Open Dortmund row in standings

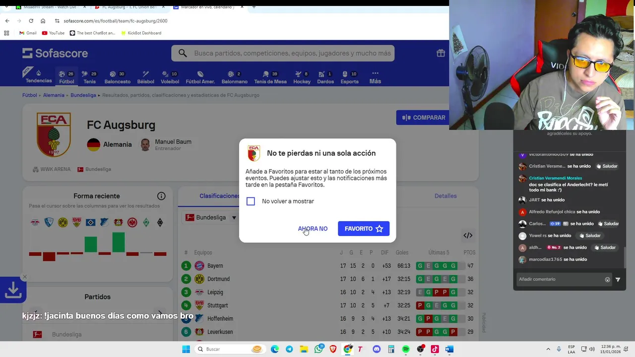click(x=328, y=279)
